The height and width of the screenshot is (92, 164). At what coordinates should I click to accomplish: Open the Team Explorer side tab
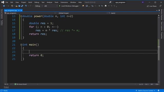(x=162, y=26)
